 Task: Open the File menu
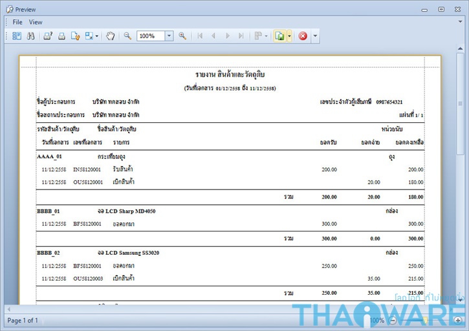[17, 22]
